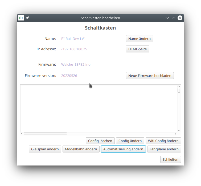
Task: Open Automatisierung ändern
Action: 123,149
